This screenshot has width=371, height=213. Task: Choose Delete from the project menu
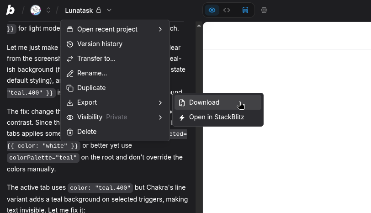(115, 132)
